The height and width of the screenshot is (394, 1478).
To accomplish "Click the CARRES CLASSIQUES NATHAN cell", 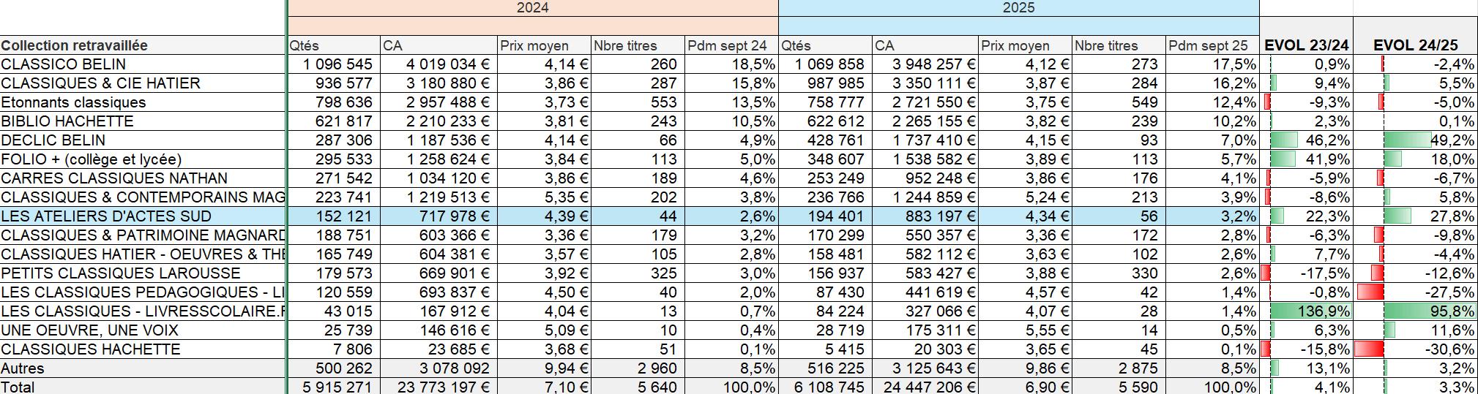I will click(x=143, y=178).
